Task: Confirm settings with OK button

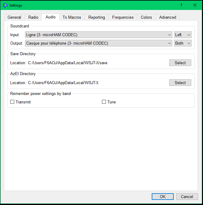Action: (163, 197)
